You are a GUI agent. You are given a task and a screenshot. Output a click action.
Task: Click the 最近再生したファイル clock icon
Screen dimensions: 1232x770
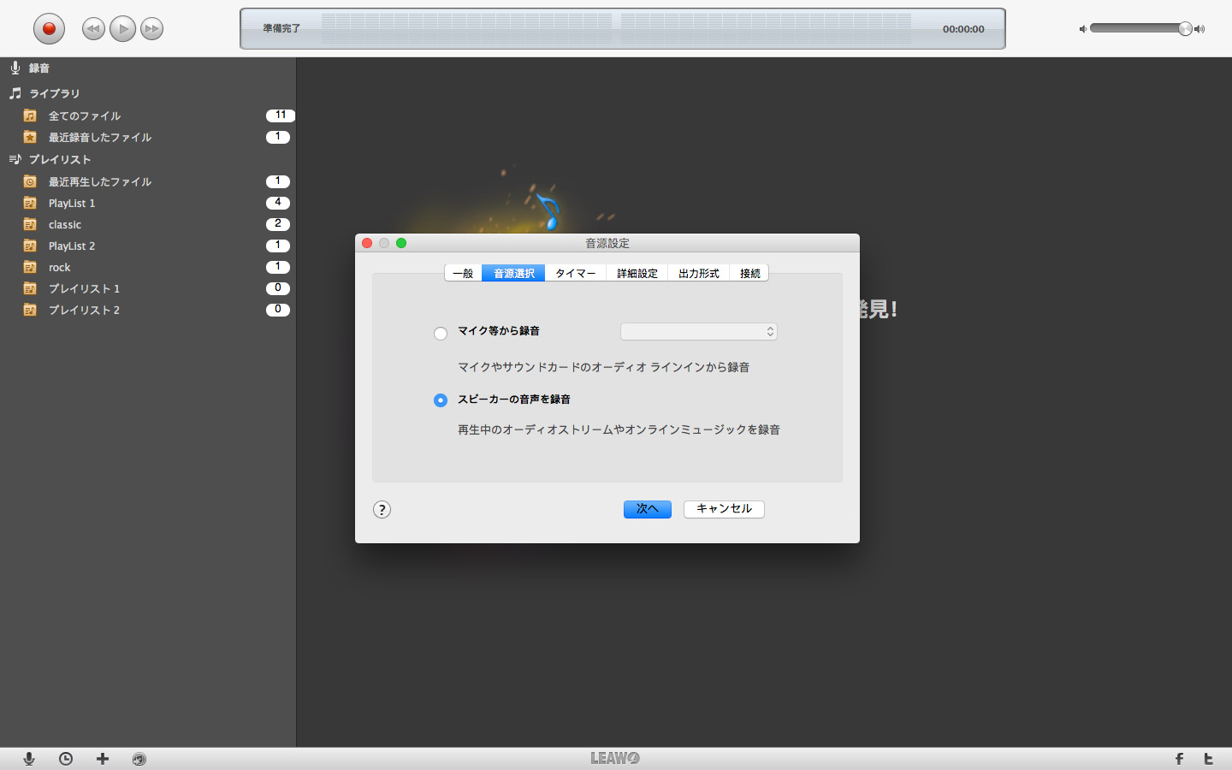tap(30, 181)
